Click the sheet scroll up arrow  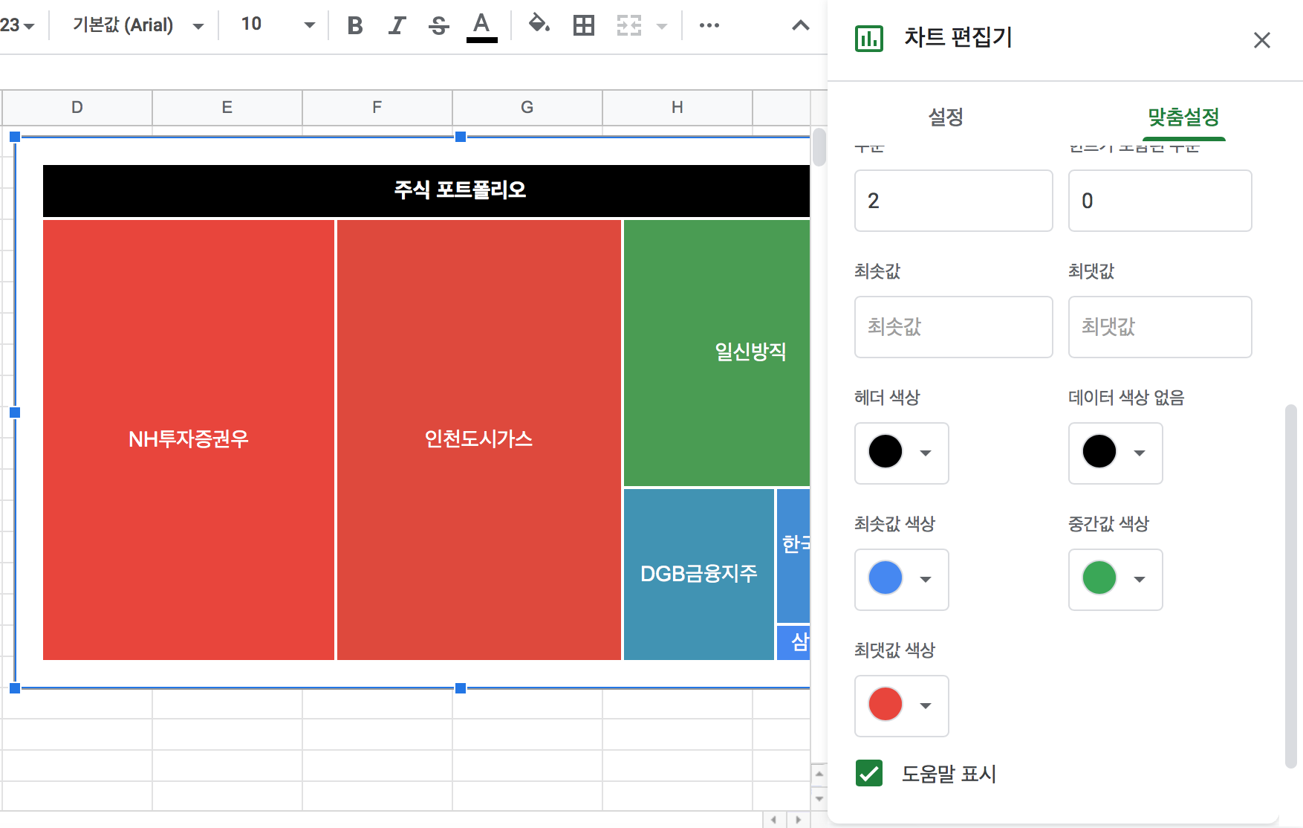pyautogui.click(x=819, y=774)
